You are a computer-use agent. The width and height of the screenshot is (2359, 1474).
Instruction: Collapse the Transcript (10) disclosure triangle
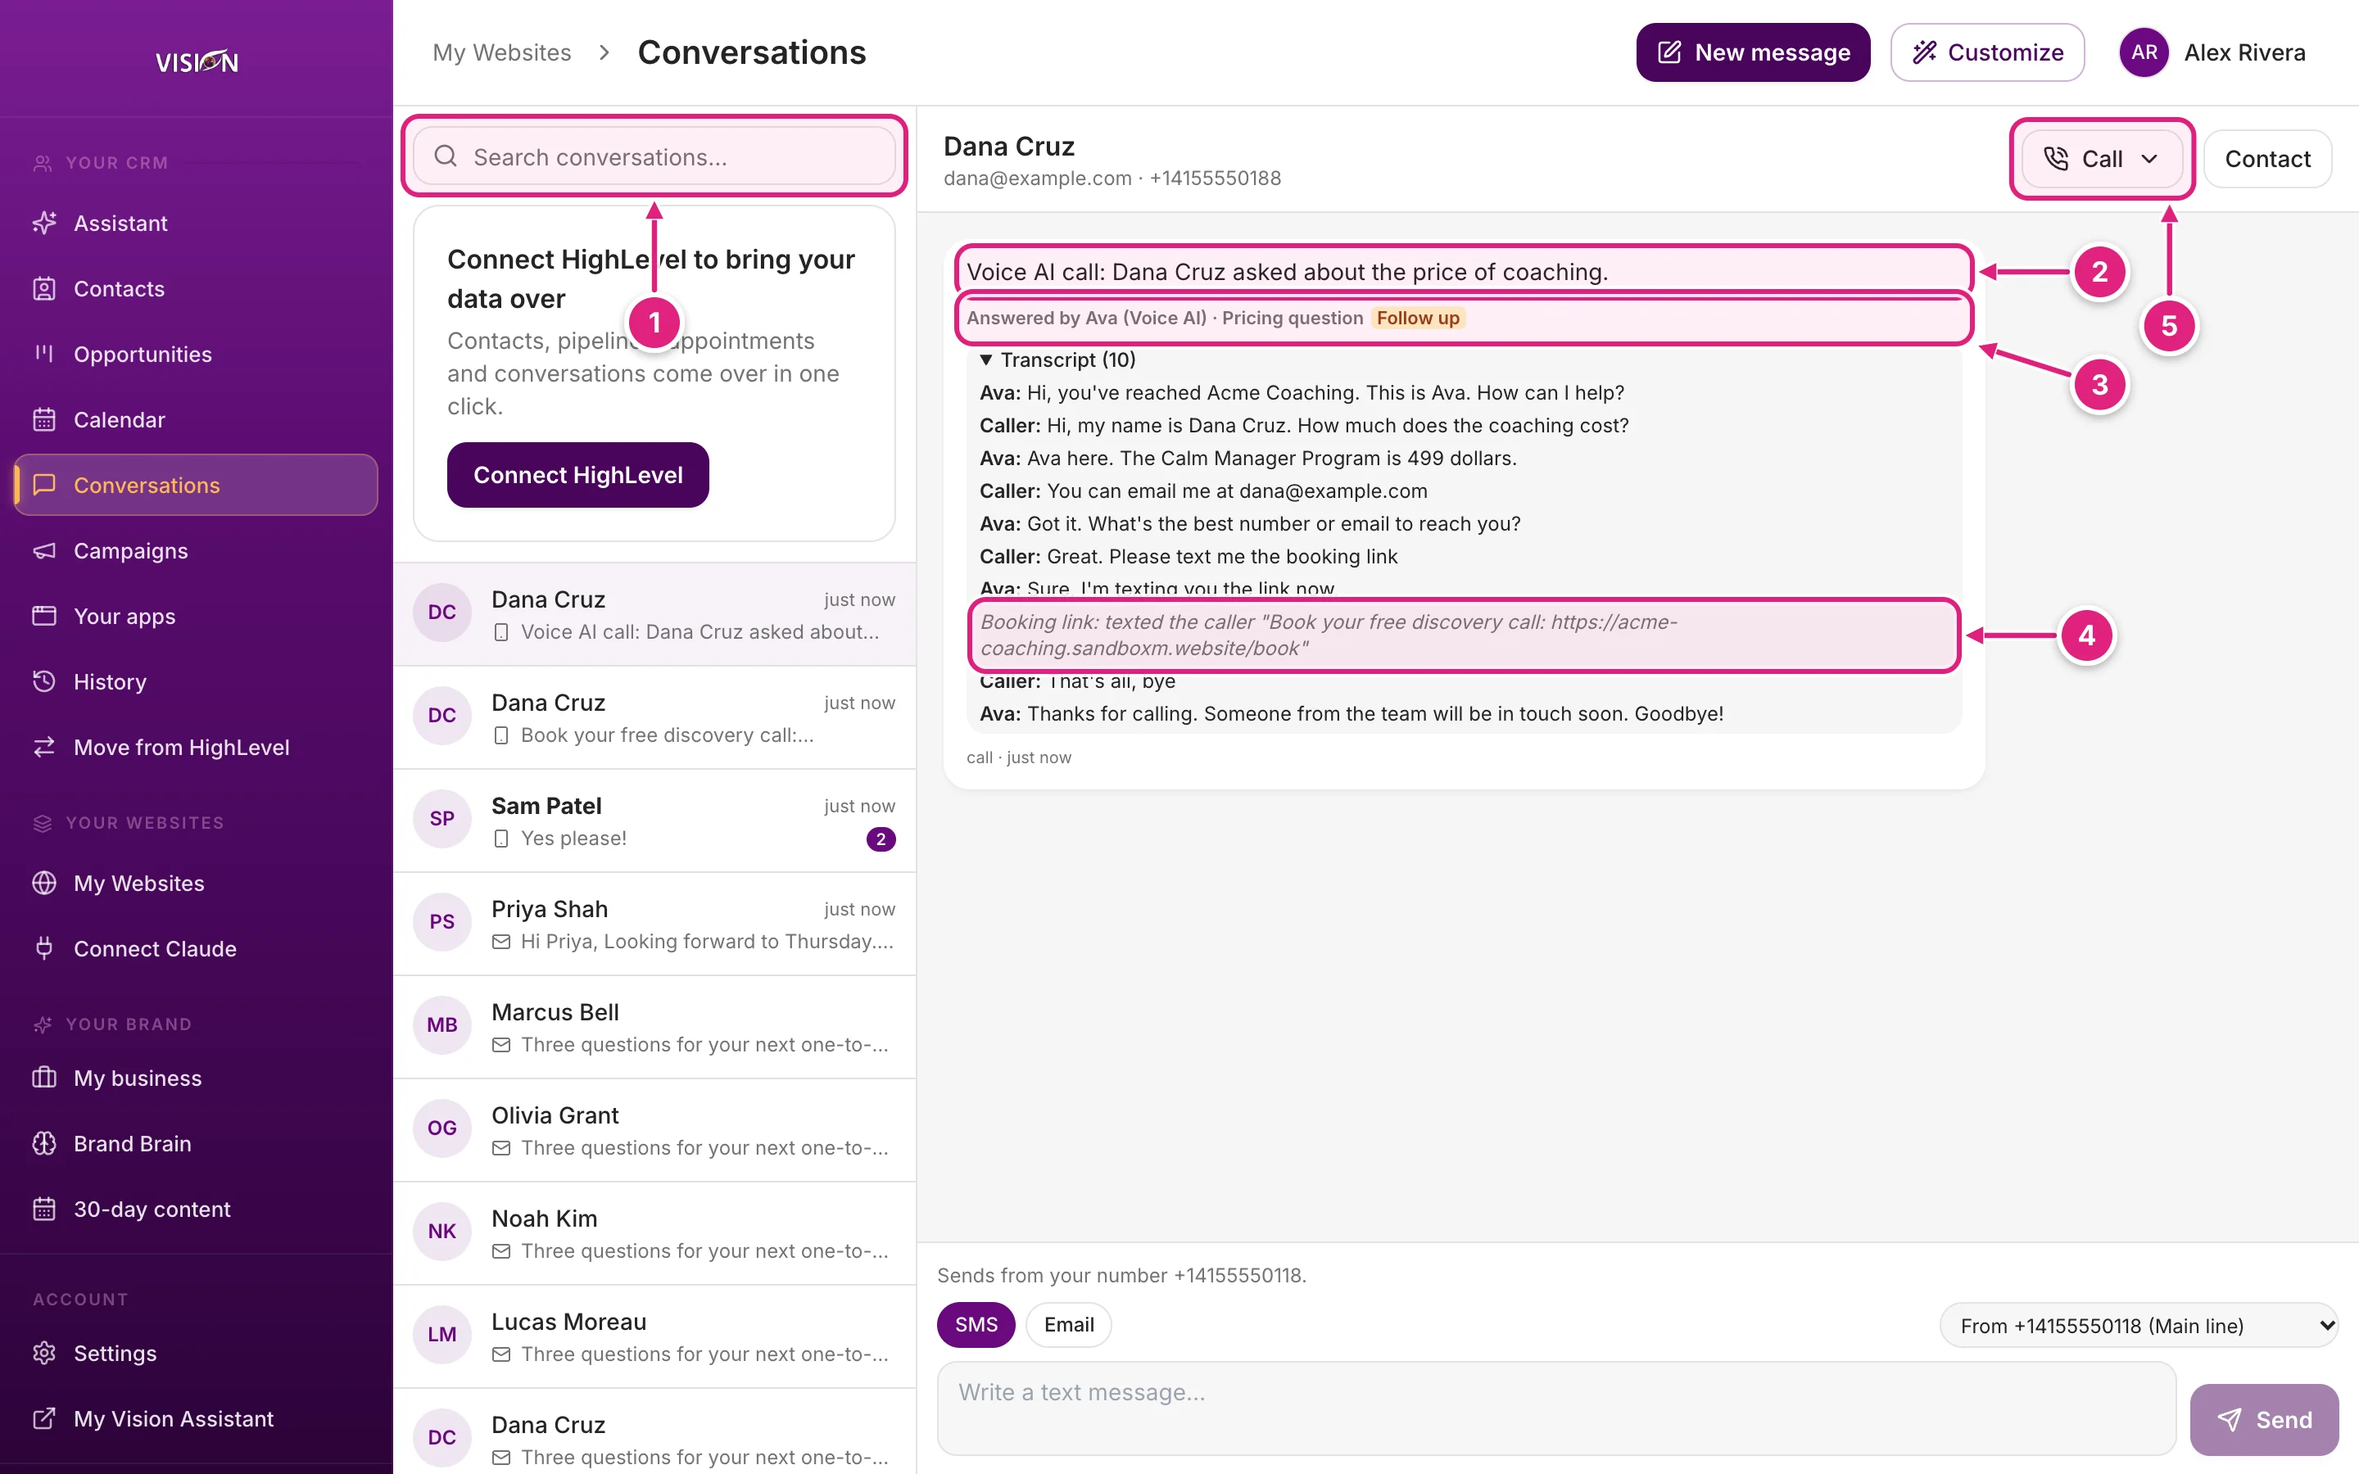[986, 359]
